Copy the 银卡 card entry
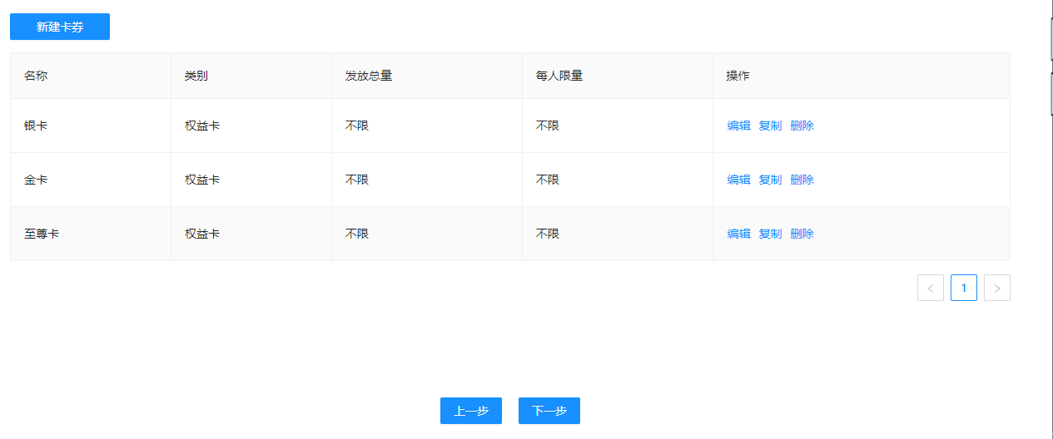The height and width of the screenshot is (439, 1053). tap(770, 126)
